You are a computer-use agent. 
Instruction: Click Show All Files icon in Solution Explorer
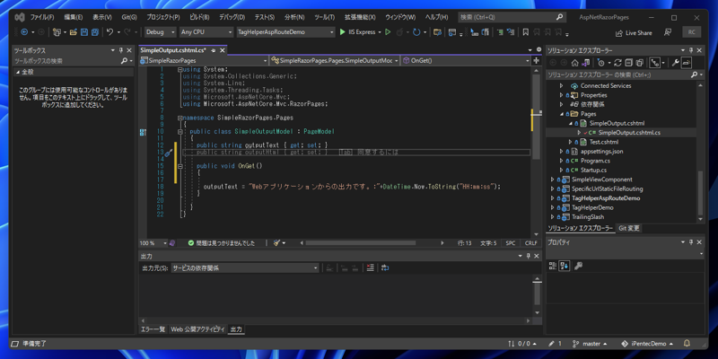[640, 63]
